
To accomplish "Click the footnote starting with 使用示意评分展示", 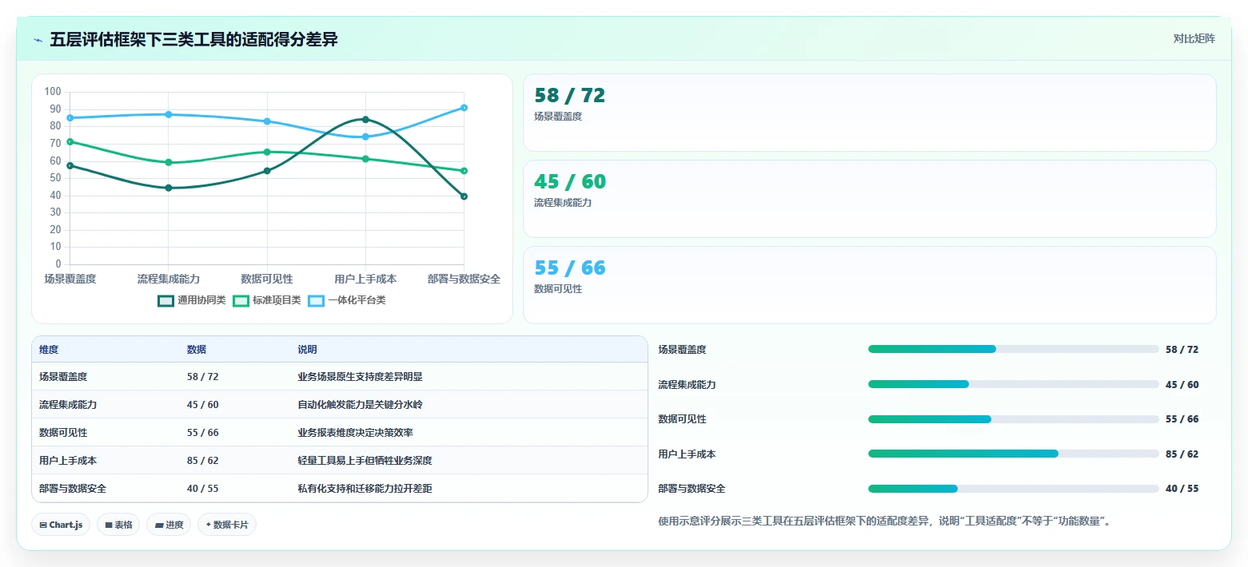I will 884,521.
